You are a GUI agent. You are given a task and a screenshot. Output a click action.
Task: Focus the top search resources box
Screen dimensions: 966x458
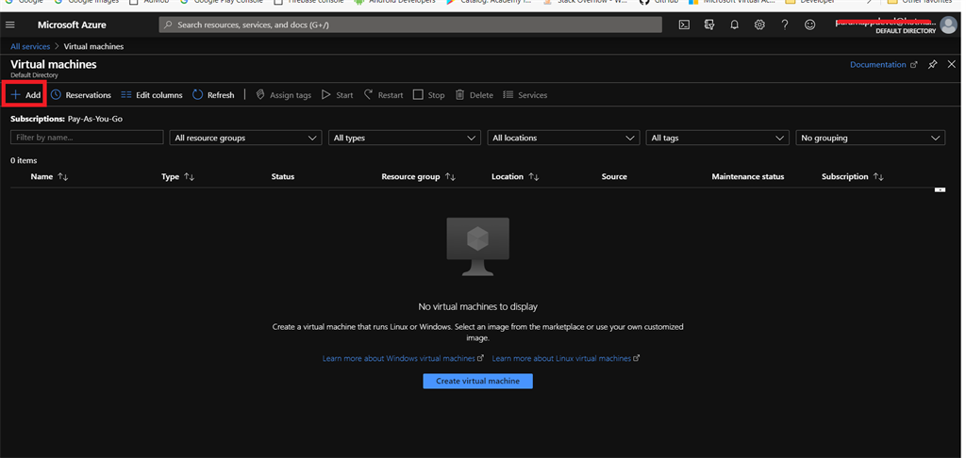(410, 25)
